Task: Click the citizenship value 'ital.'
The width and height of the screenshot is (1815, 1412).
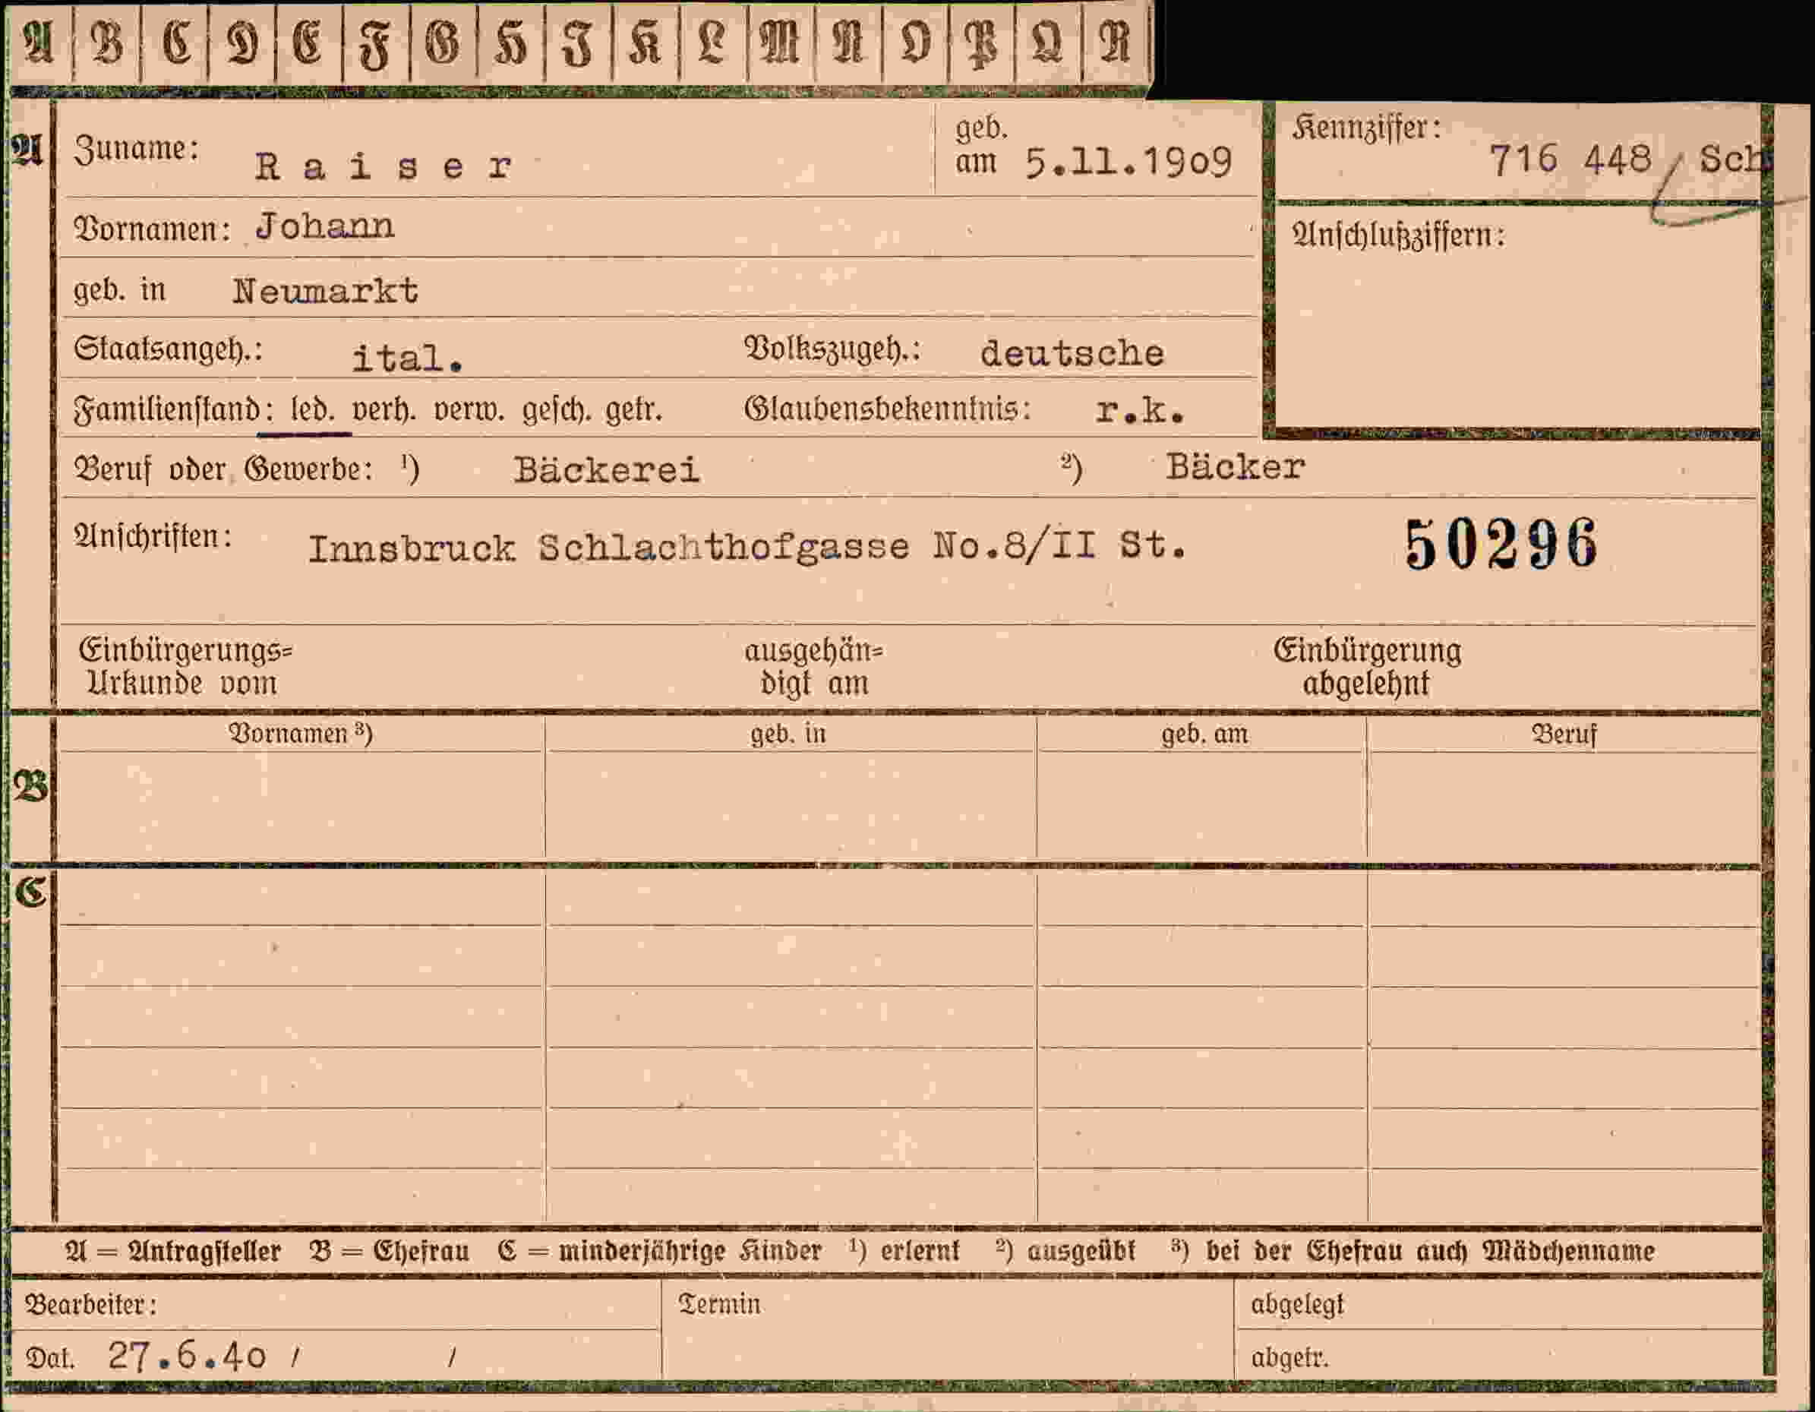Action: click(x=407, y=359)
